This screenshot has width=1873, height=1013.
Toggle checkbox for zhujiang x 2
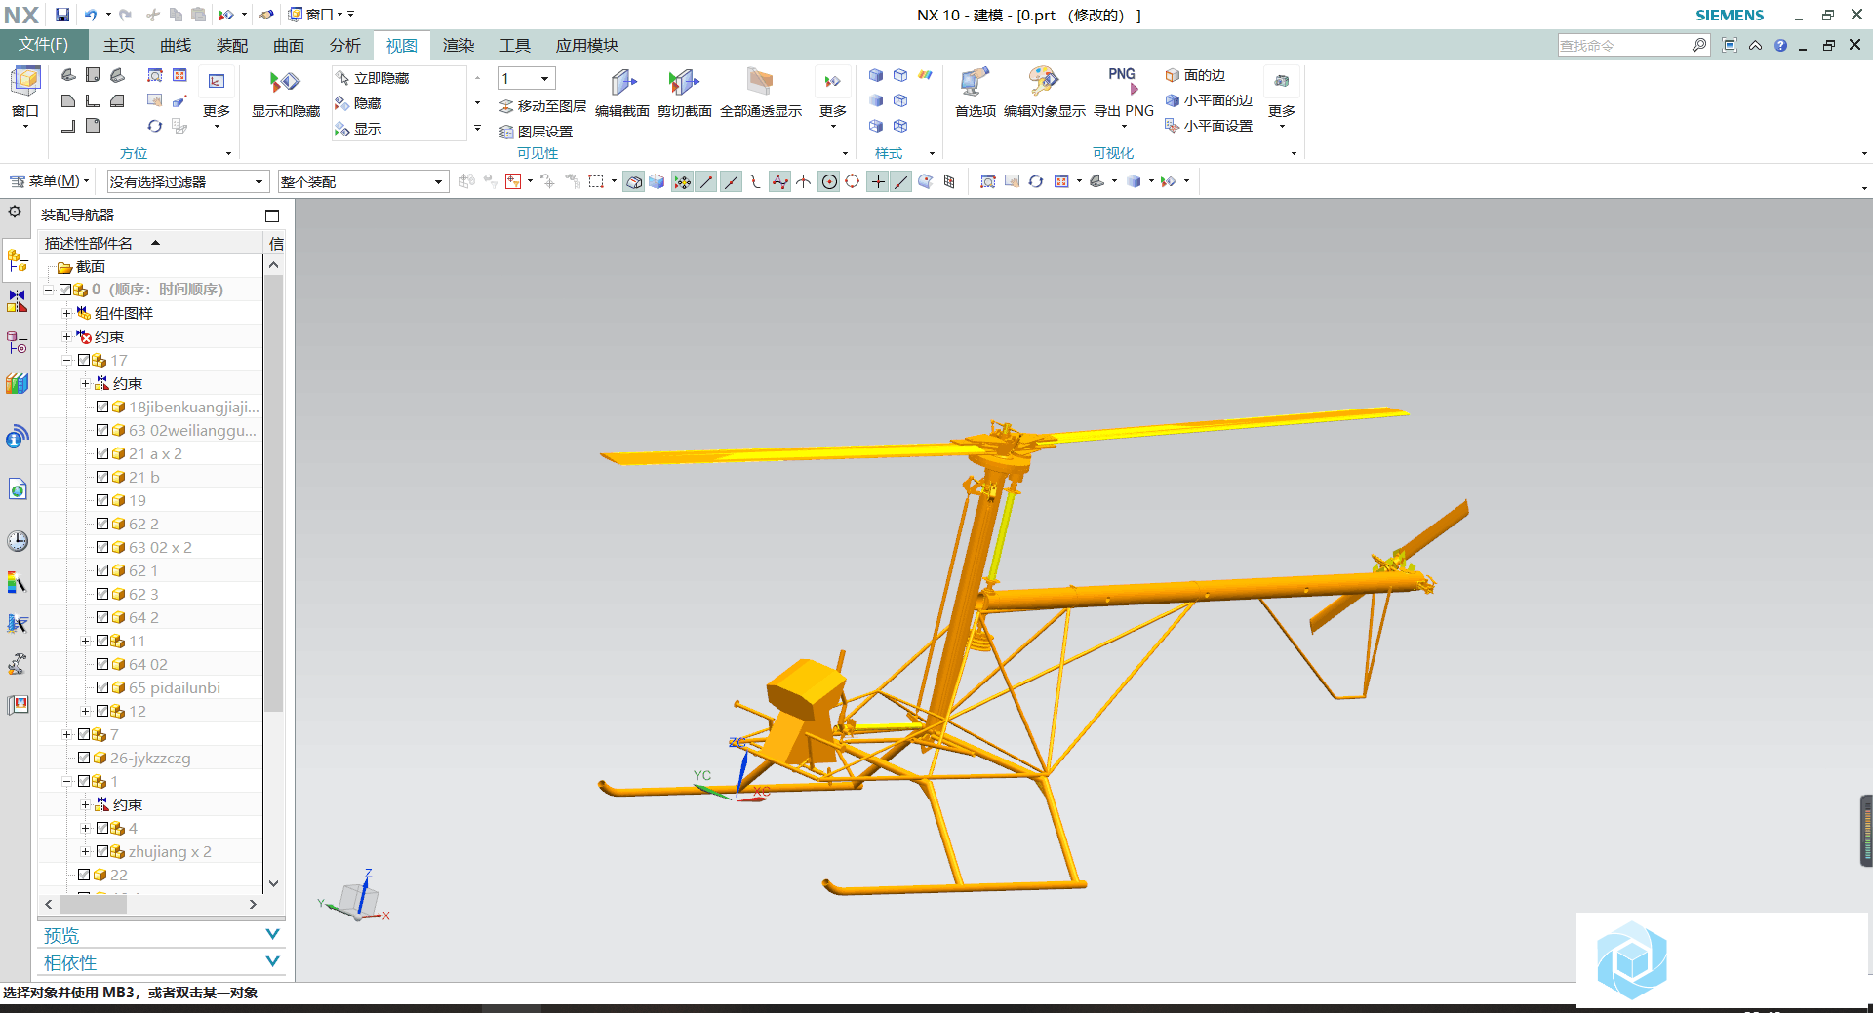coord(102,851)
